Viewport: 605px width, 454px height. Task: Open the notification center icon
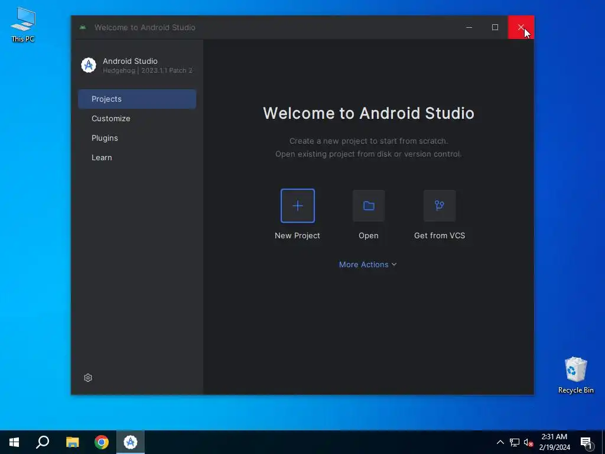coord(586,442)
